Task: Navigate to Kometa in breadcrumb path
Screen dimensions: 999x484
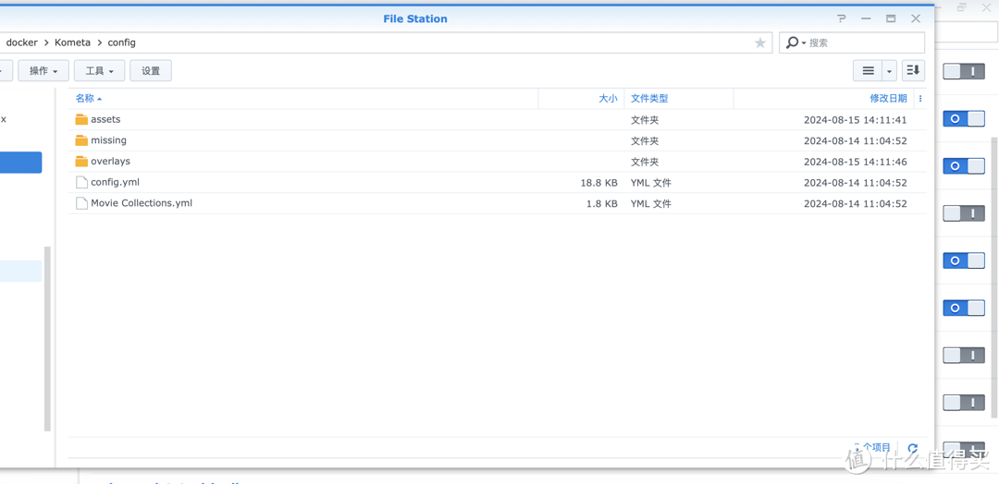Action: [72, 42]
